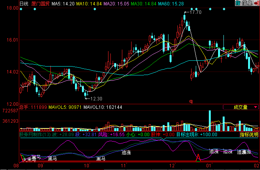The image size is (260, 170).
Task: Click the red q marker below the chart
Action: coord(190,101)
